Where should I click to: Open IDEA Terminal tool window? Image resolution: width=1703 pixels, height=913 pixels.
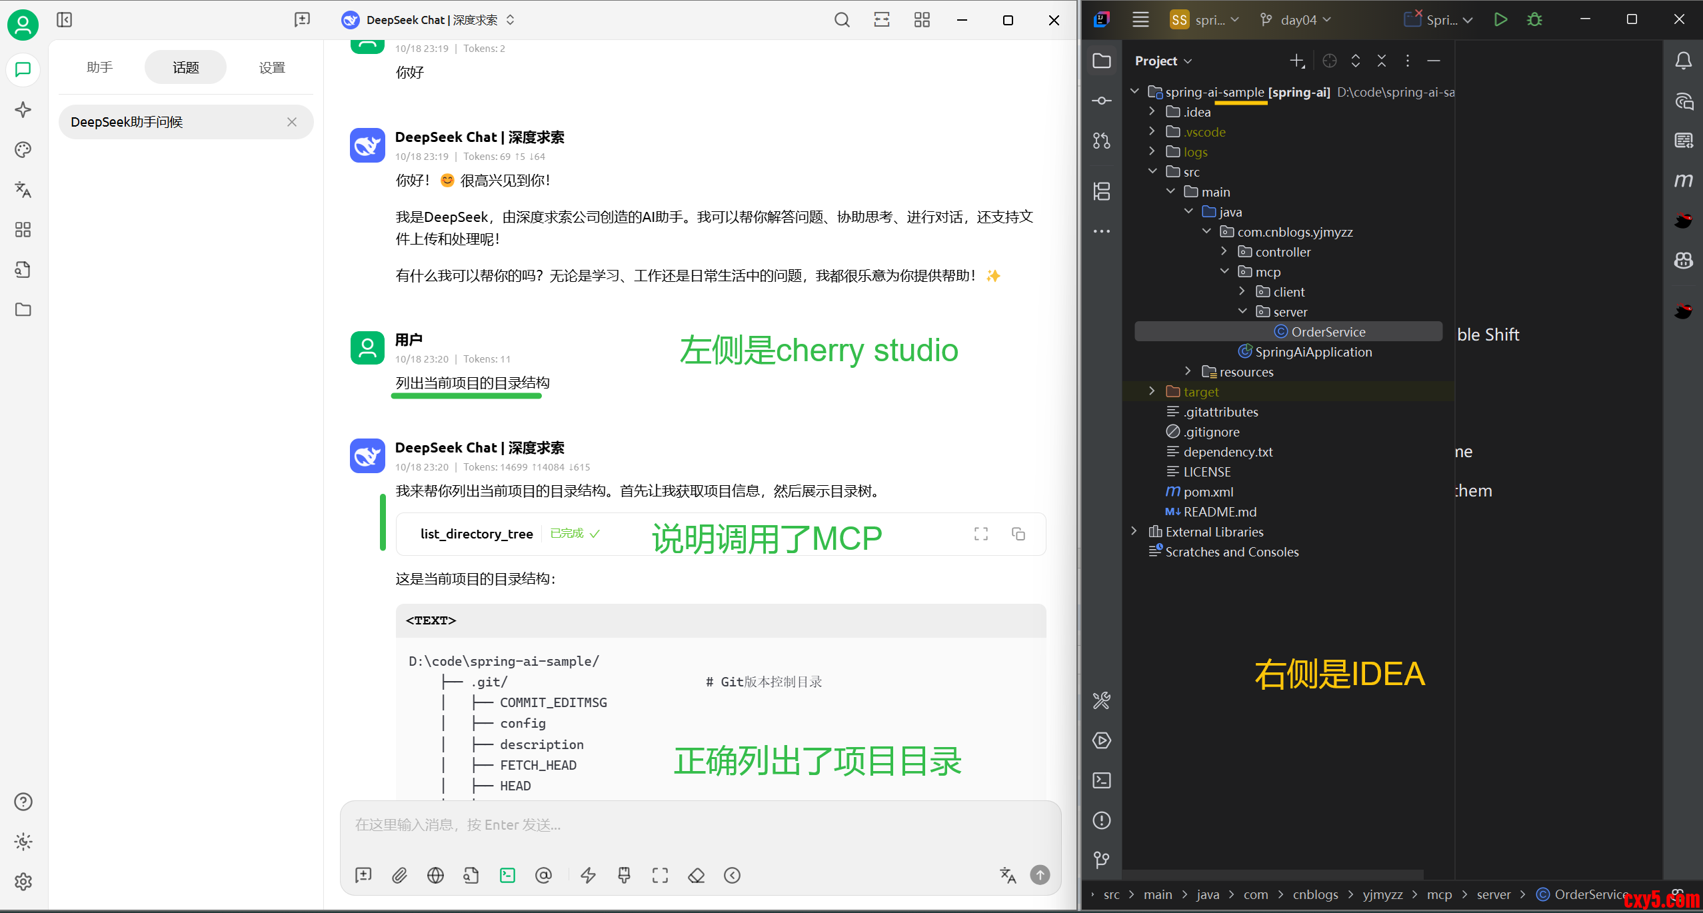point(1101,780)
